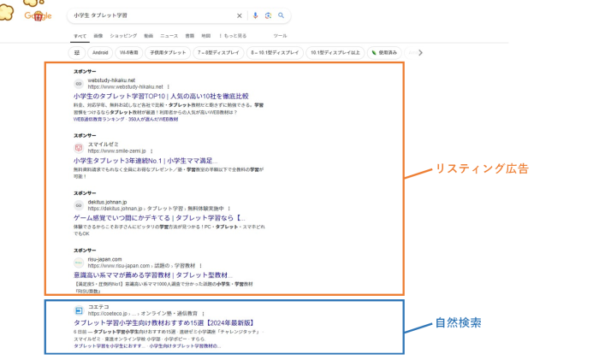The image size is (599, 360).
Task: Open the タブレット学習を小学生におすす... sitelink
Action: pos(110,345)
